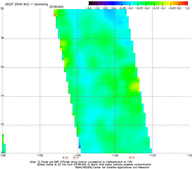Click the -0.4 colorbar tick label

pyautogui.click(x=113, y=8)
